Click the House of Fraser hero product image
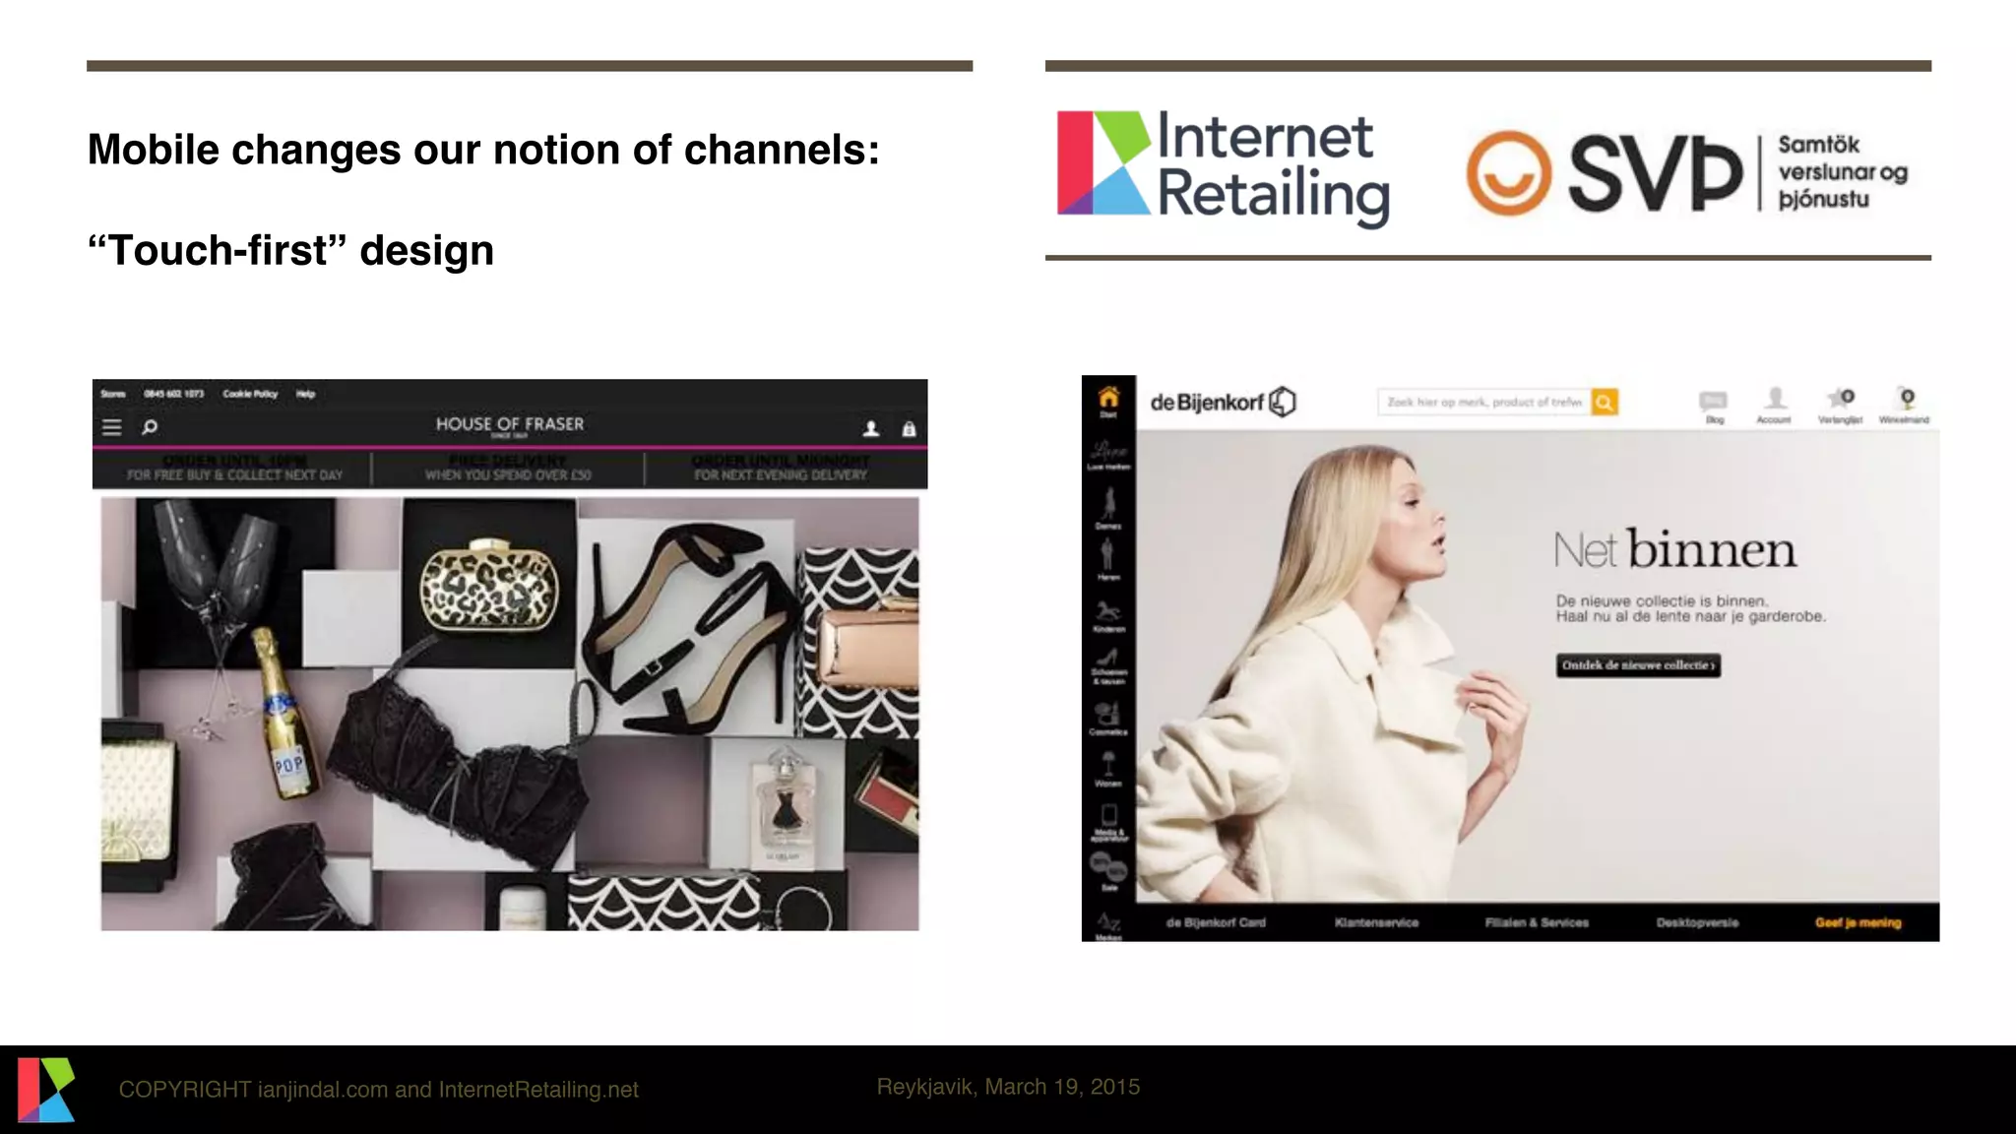The image size is (2016, 1134). pos(510,714)
